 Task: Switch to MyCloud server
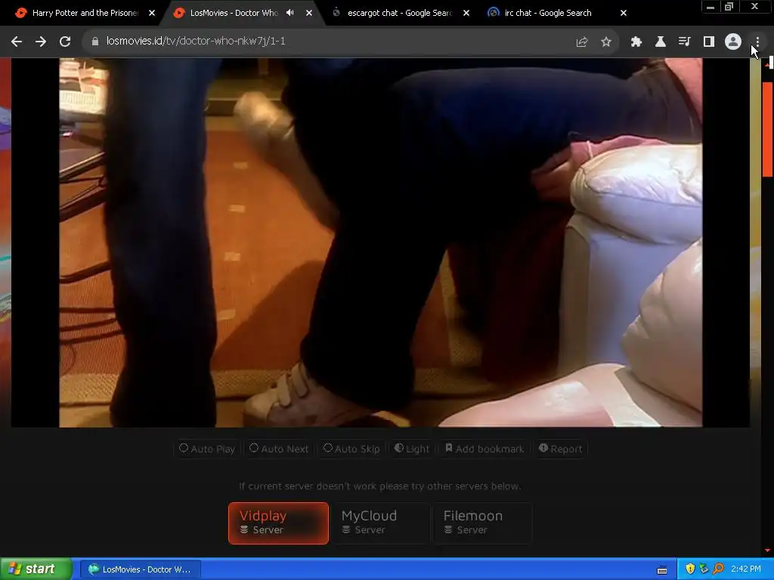click(380, 523)
